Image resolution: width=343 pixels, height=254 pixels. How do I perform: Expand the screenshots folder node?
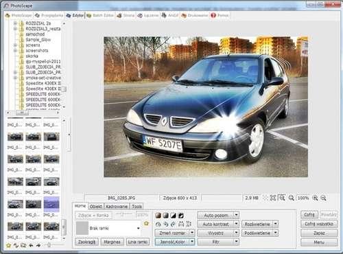click(x=15, y=51)
